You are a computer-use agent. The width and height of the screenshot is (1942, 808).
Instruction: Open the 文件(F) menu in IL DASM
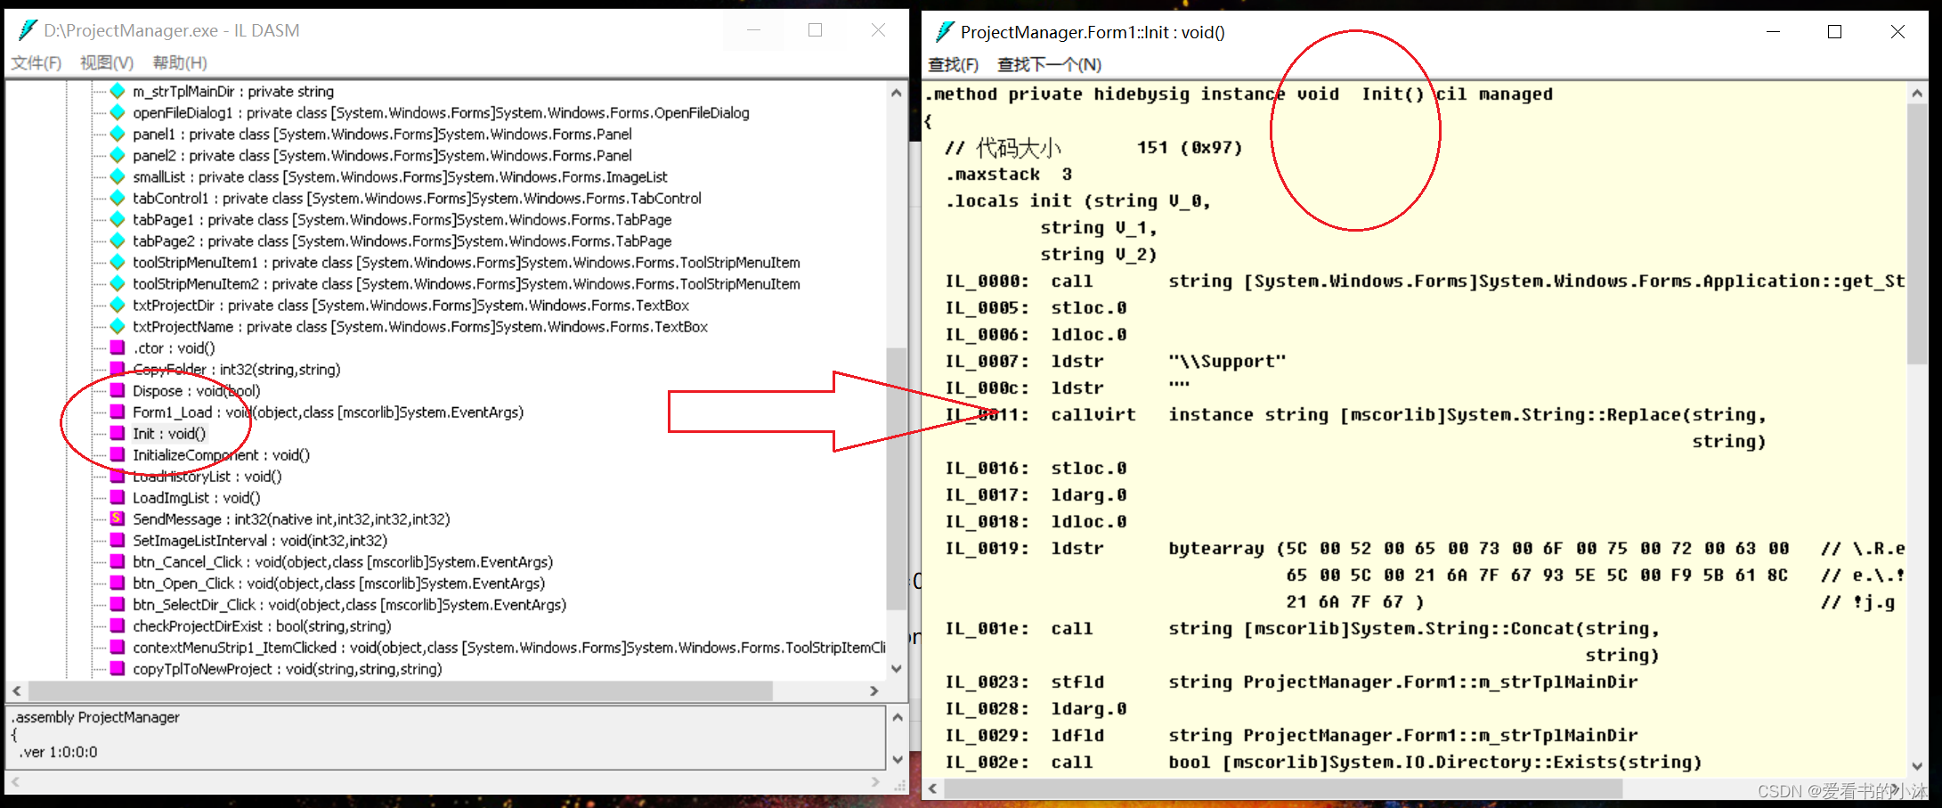click(37, 62)
